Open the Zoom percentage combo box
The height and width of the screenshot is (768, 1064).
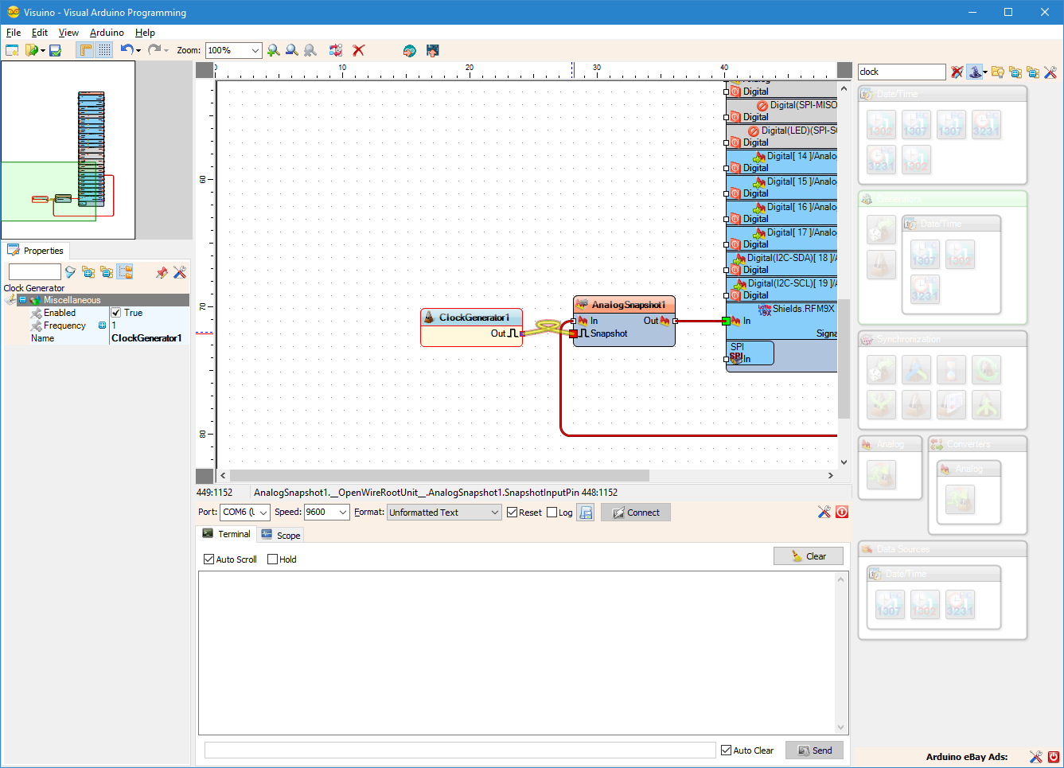point(233,50)
